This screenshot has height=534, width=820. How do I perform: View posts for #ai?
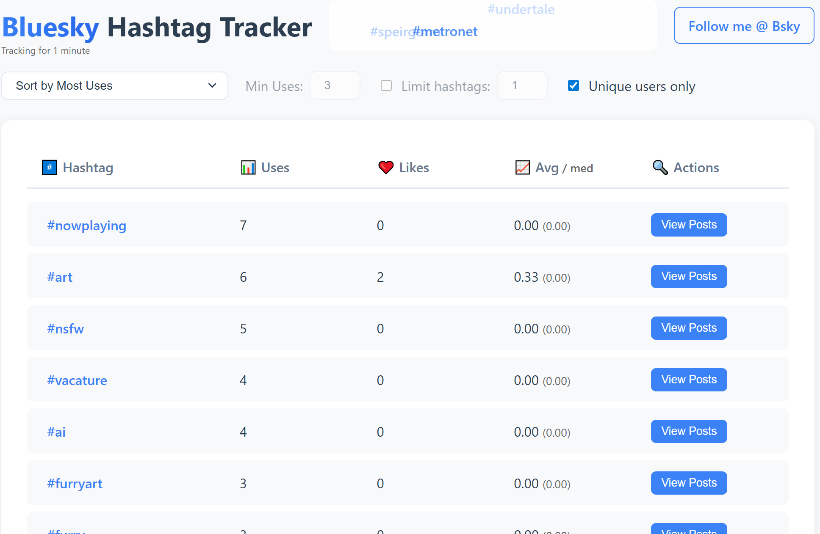[689, 431]
